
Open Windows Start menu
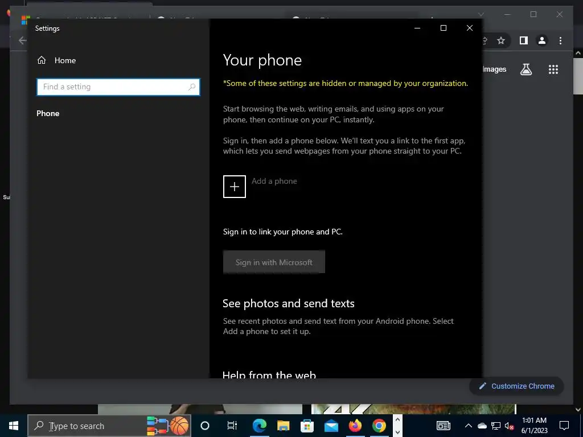click(x=14, y=426)
